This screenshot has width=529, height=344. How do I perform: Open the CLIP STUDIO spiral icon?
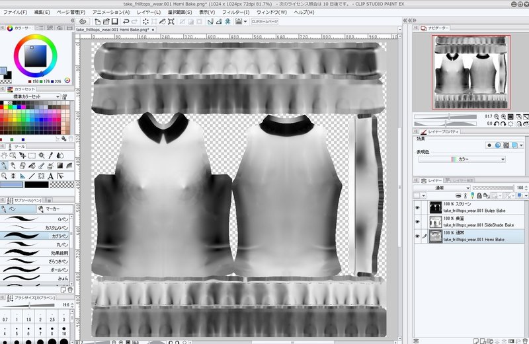[x=83, y=22]
